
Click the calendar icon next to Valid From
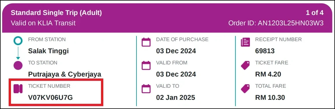coord(146,65)
